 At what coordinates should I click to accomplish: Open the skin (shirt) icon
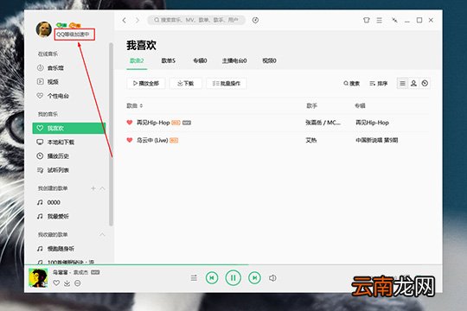point(367,20)
